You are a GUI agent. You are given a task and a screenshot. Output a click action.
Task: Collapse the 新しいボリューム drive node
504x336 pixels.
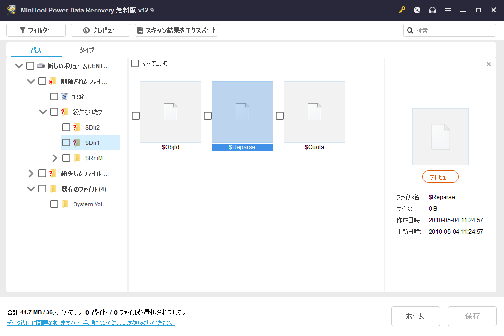click(19, 66)
